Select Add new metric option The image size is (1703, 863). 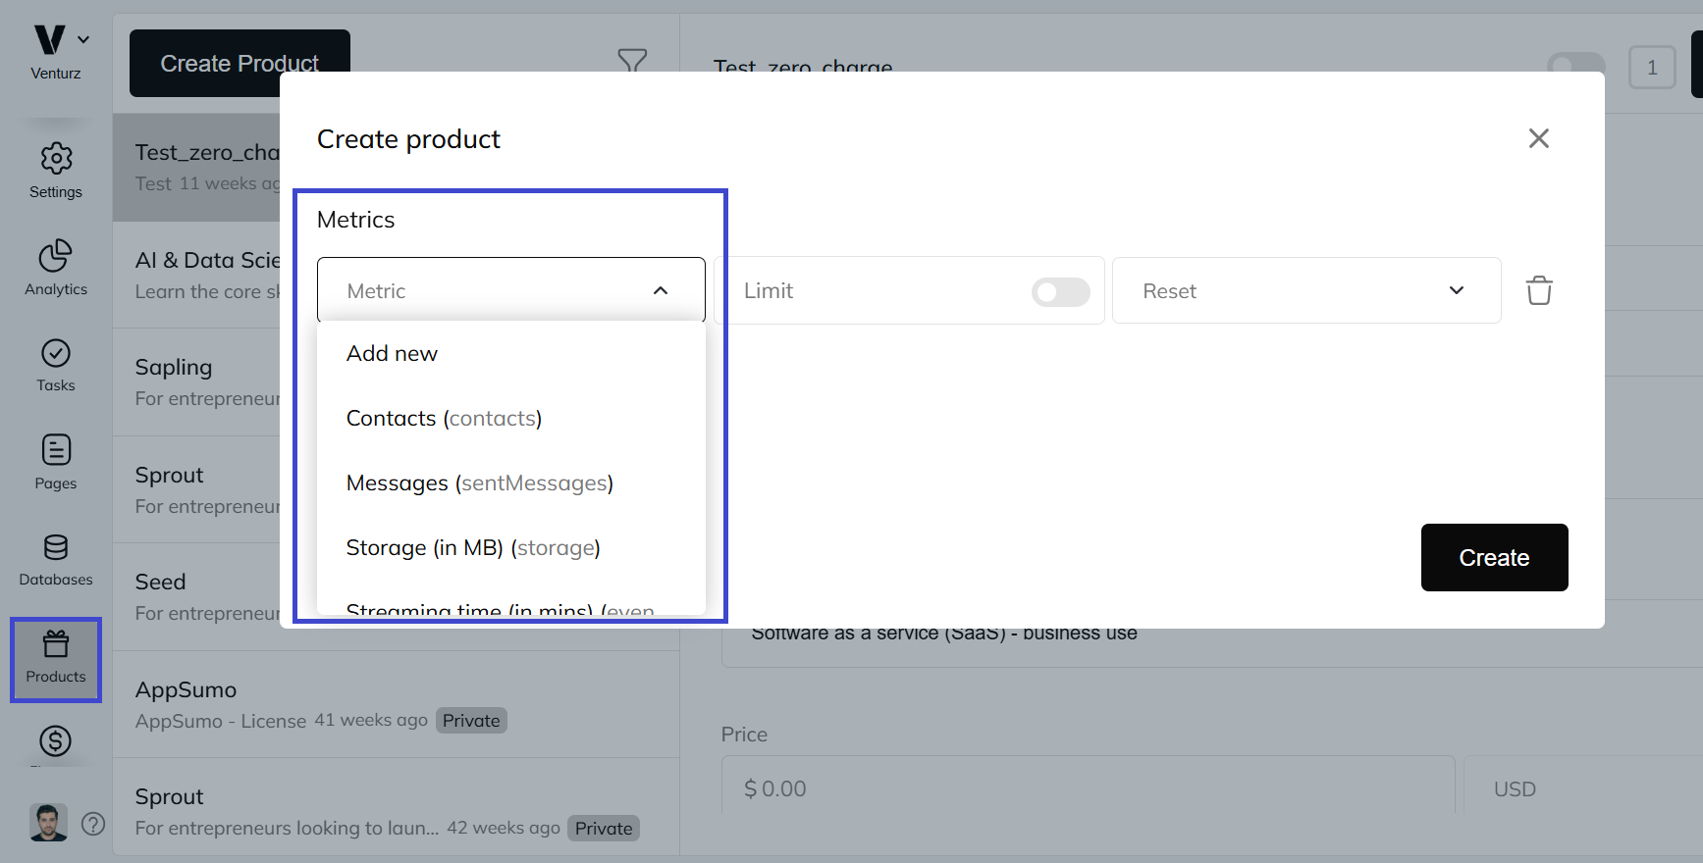coord(393,354)
